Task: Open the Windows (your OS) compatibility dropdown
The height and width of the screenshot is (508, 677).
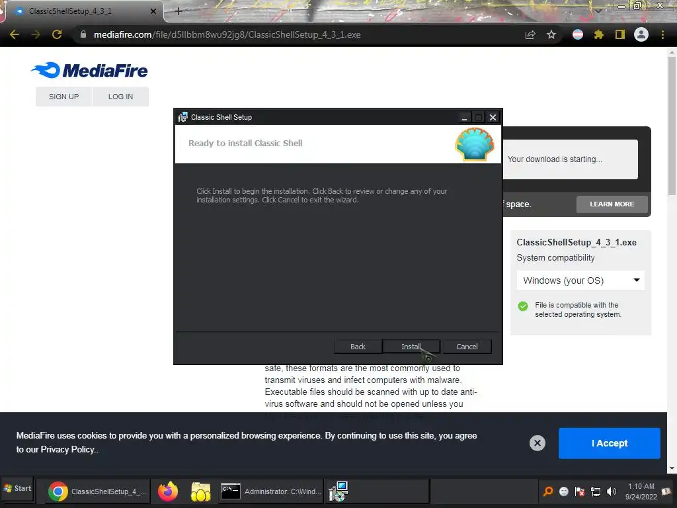Action: click(x=580, y=280)
